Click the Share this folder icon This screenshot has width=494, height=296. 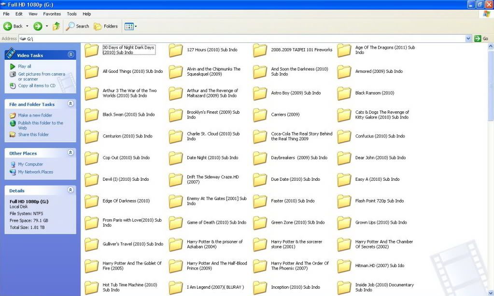(x=13, y=135)
